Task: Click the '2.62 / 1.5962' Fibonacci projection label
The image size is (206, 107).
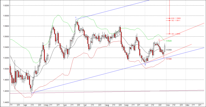Action: [176, 18]
